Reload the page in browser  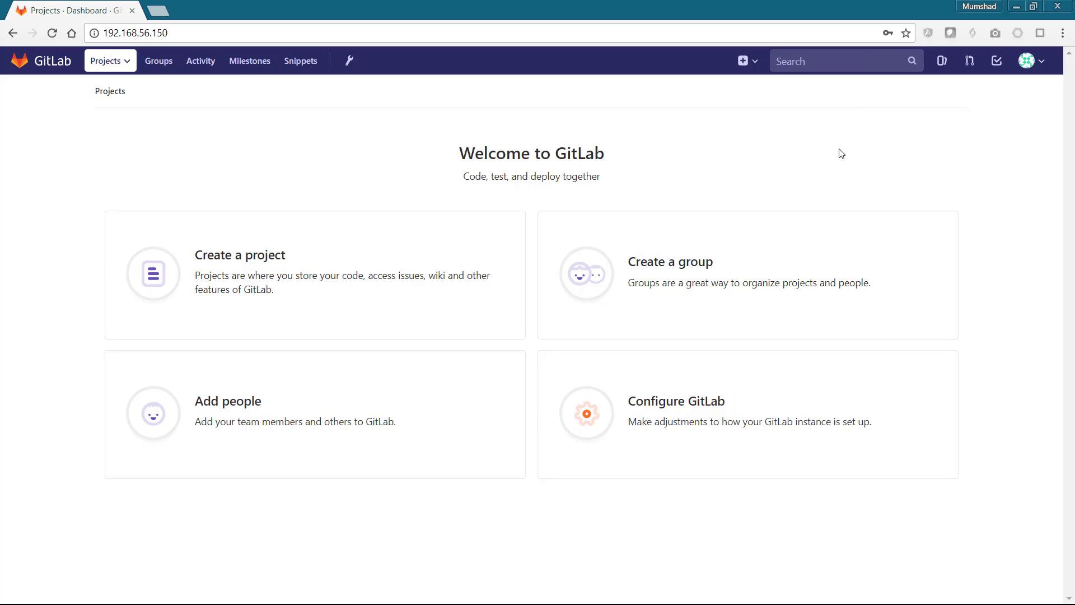52,33
